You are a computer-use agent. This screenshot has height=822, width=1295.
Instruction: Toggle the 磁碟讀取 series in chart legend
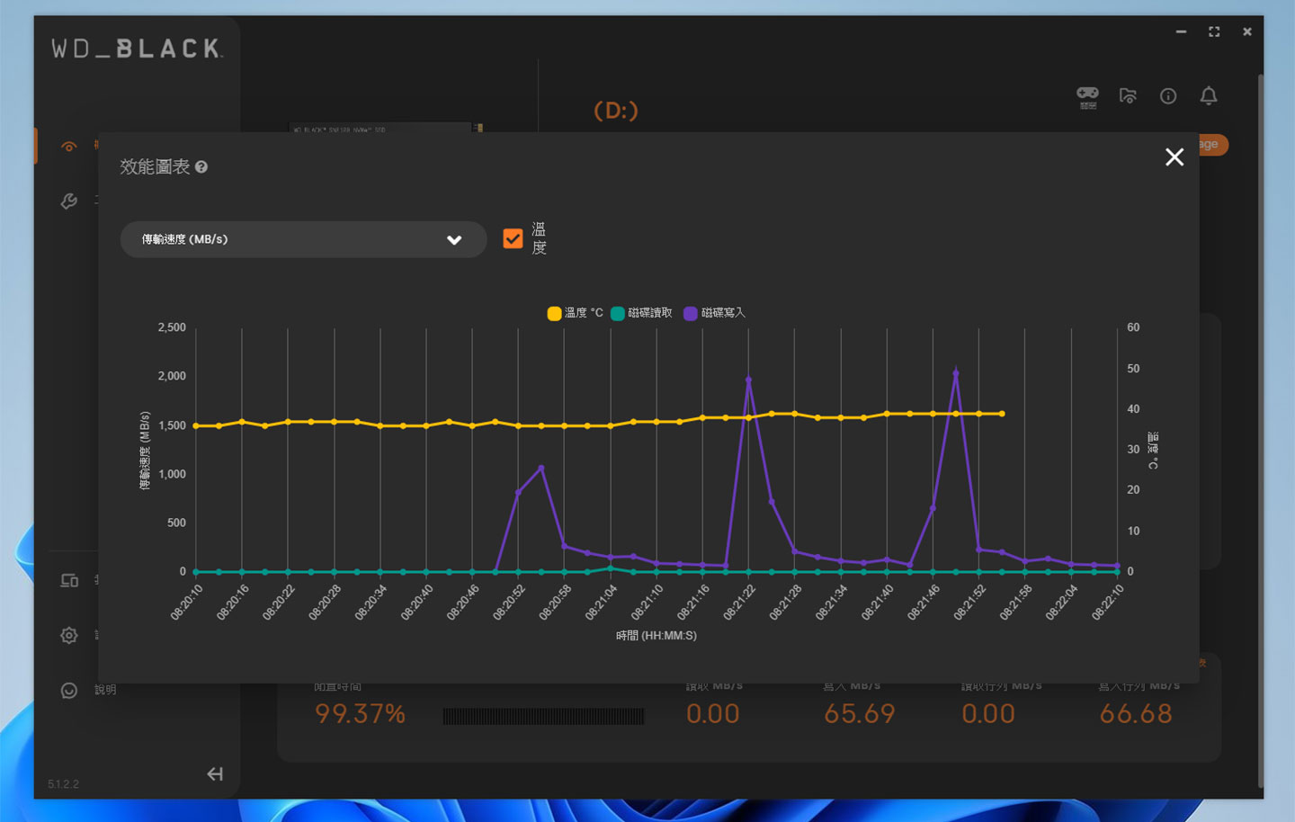click(x=641, y=313)
